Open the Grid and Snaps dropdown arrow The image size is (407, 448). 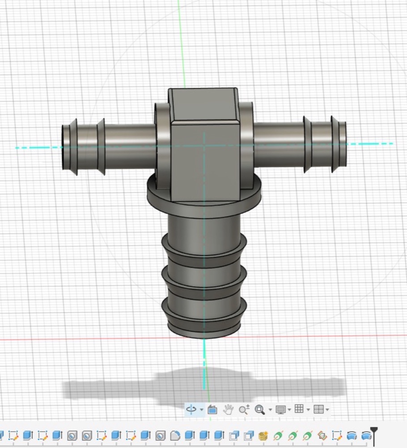[x=308, y=410]
